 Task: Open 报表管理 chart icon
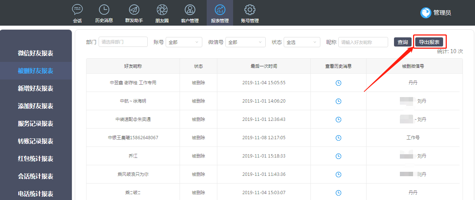[x=220, y=9]
